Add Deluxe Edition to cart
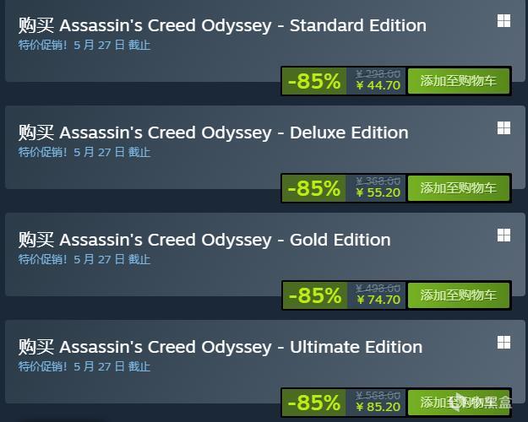This screenshot has height=422, width=528. pos(458,188)
